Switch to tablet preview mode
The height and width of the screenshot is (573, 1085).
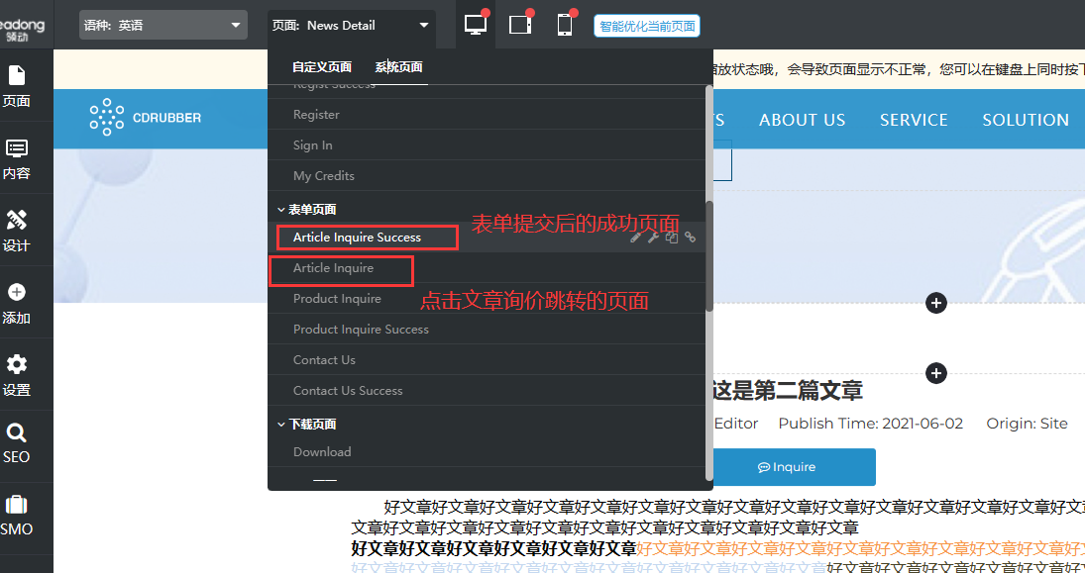520,25
